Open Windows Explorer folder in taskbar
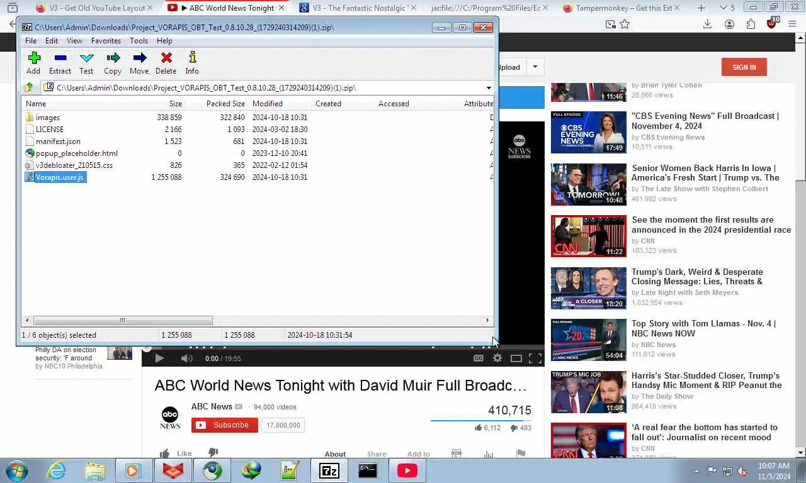 pyautogui.click(x=95, y=470)
